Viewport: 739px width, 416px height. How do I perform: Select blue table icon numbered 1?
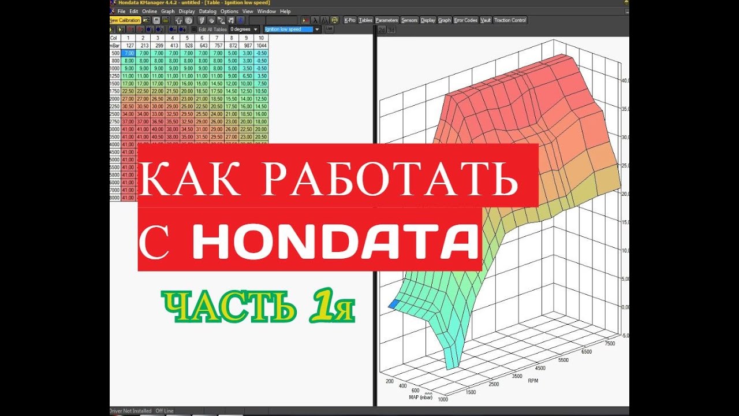coord(150,29)
